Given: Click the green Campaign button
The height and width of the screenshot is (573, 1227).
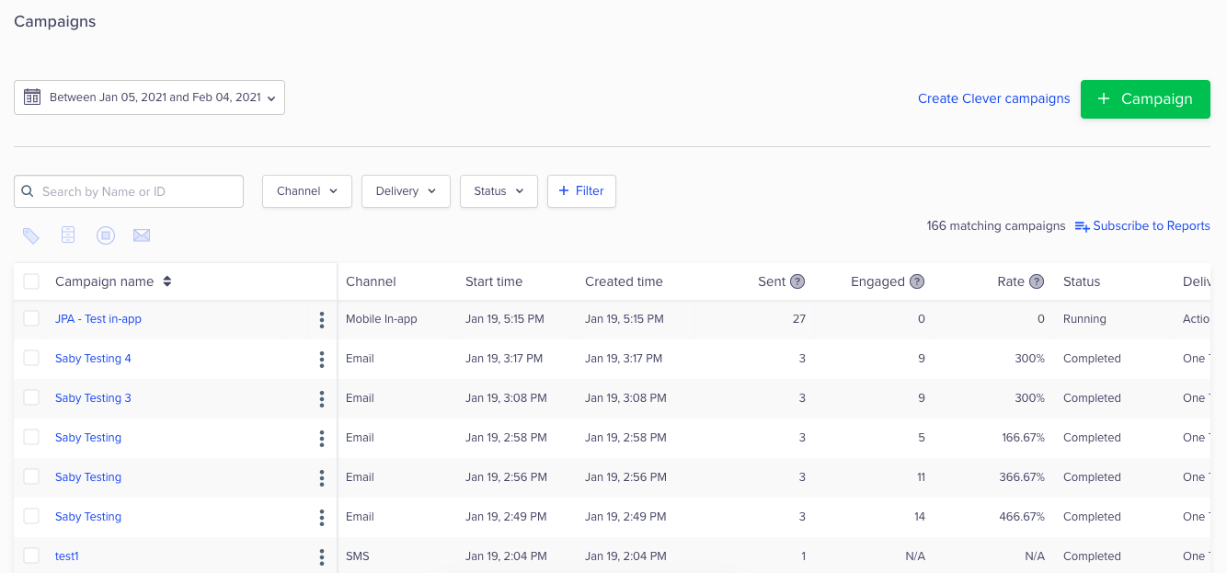Looking at the screenshot, I should click(x=1145, y=98).
